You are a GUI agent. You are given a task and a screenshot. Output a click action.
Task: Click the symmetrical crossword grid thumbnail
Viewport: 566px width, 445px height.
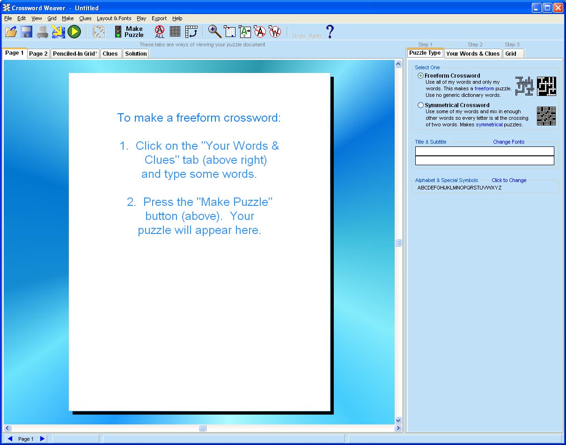(x=546, y=116)
